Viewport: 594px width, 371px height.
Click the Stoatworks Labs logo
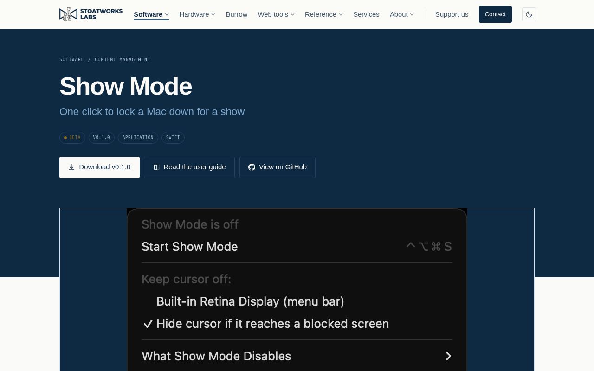[x=91, y=14]
